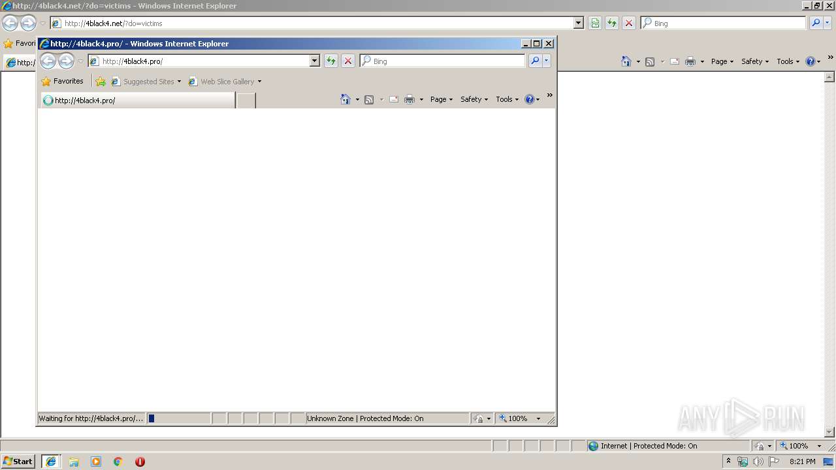Click Print icon in background window command bar
This screenshot has height=470, width=836.
690,61
